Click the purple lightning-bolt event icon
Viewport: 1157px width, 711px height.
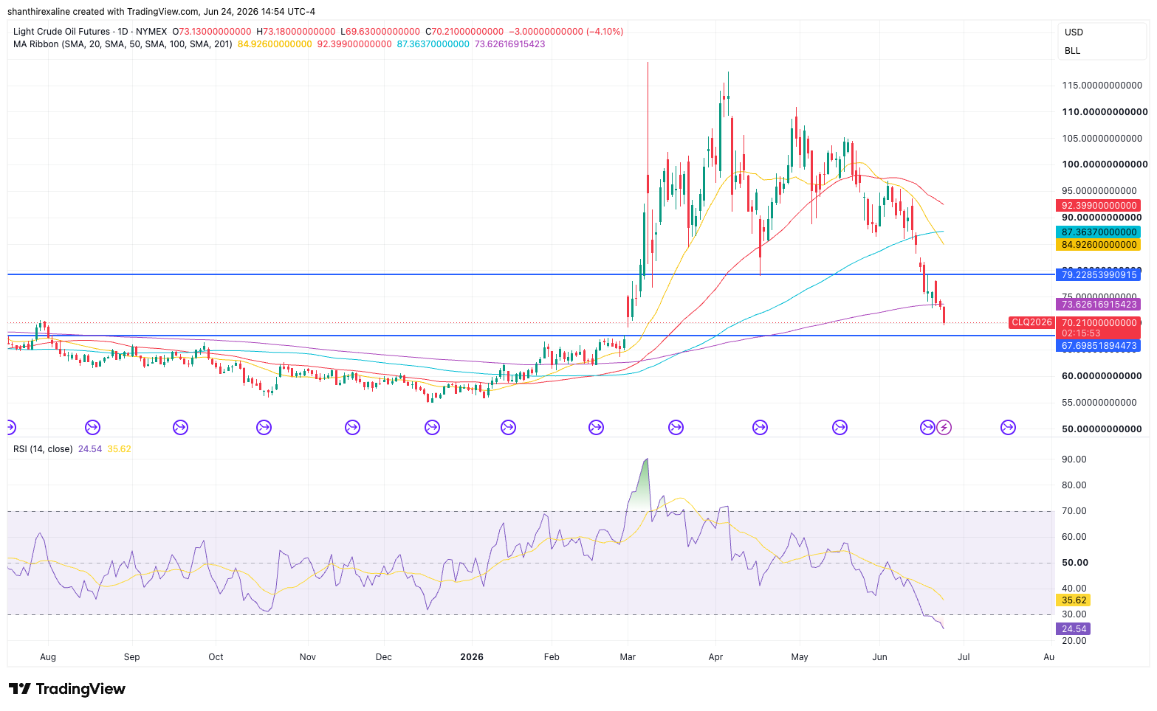point(944,427)
